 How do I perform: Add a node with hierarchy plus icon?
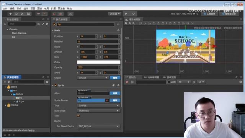5,24
